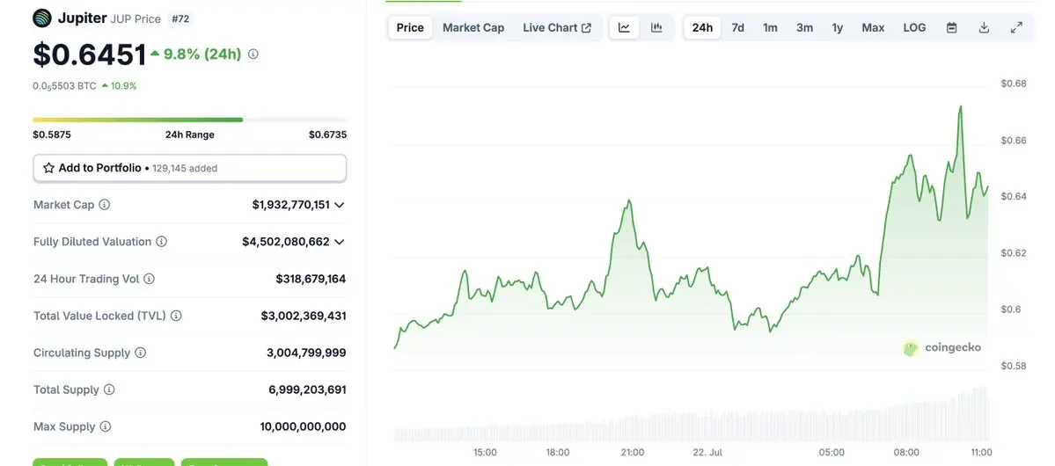Toggle LOG scale on chart
The height and width of the screenshot is (466, 1055).
click(914, 27)
